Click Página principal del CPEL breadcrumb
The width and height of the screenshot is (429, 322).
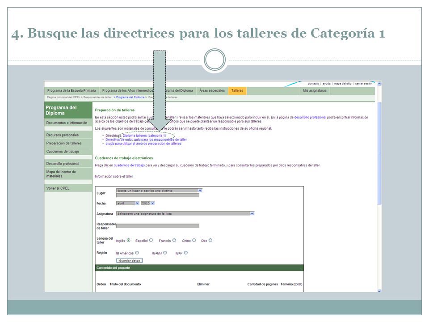click(63, 97)
